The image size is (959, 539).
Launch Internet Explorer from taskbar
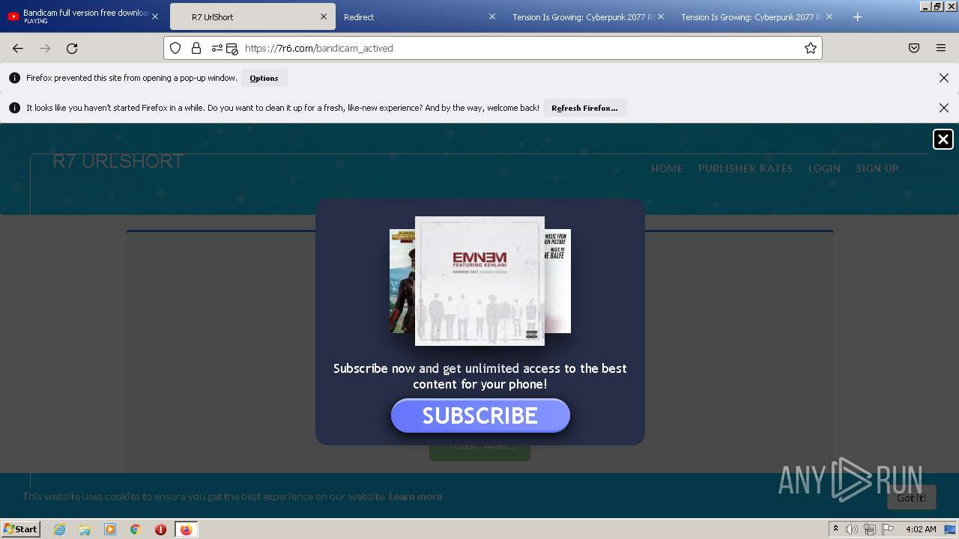click(x=59, y=529)
